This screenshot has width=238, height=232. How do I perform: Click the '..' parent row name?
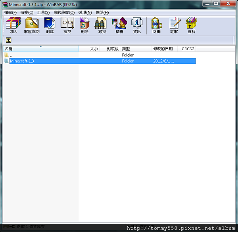pyautogui.click(x=11, y=55)
